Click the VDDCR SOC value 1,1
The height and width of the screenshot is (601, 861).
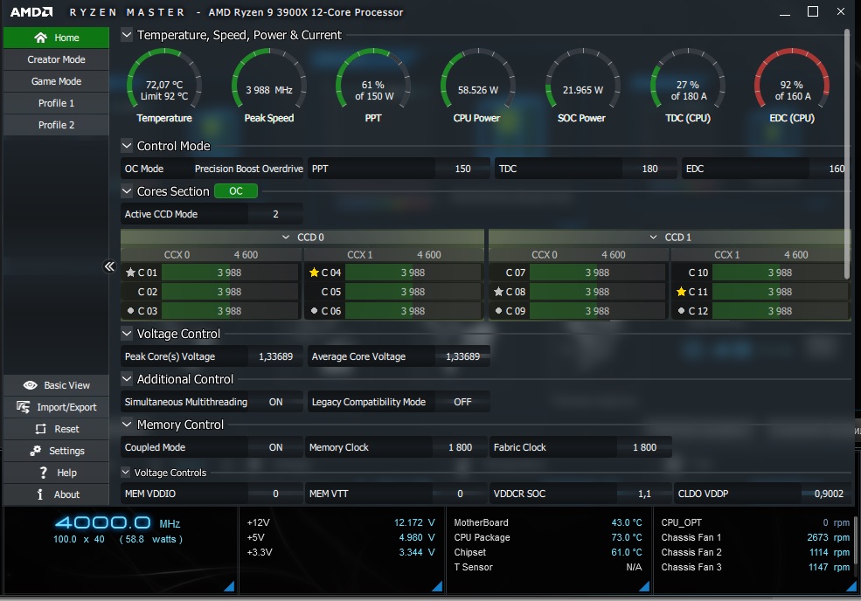(x=644, y=494)
